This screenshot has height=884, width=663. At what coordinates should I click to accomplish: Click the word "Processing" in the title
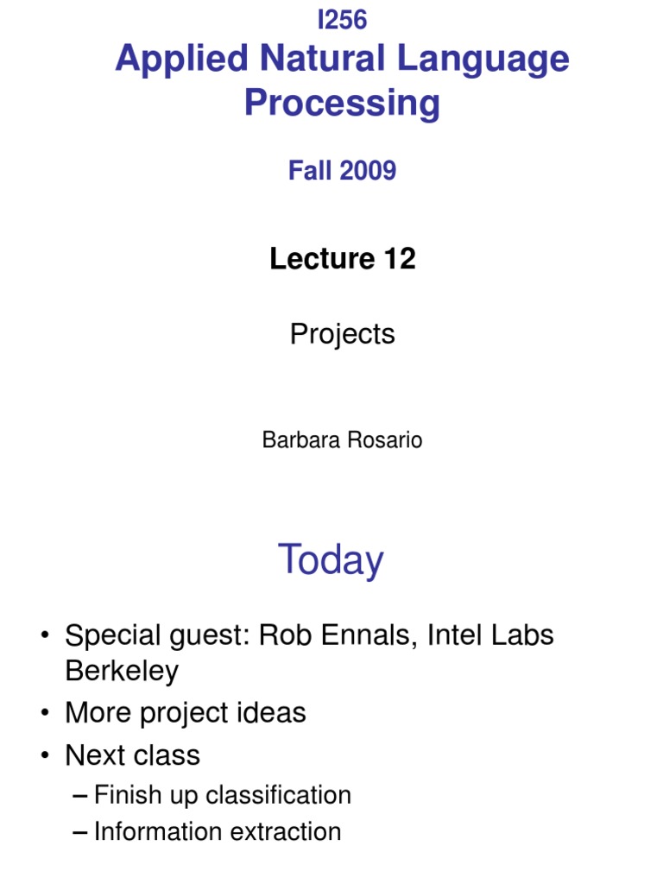(343, 103)
